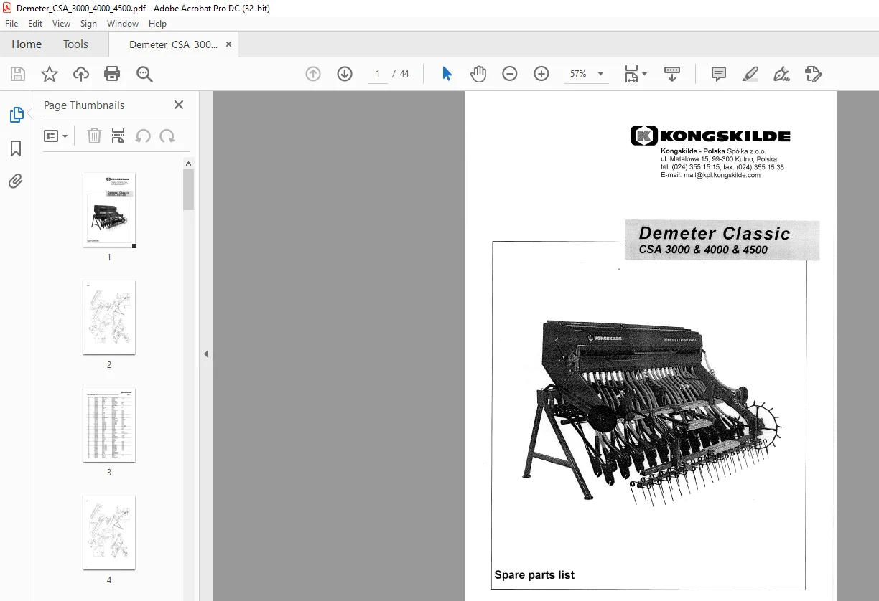Open the Bookmarks panel
The height and width of the screenshot is (601, 879).
click(x=16, y=148)
